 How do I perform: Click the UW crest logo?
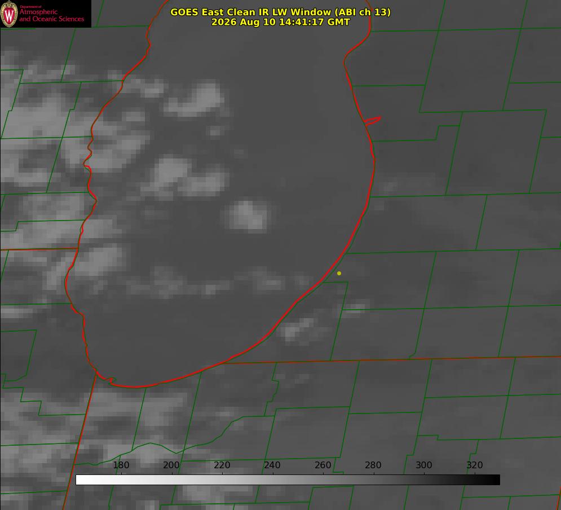pyautogui.click(x=9, y=14)
